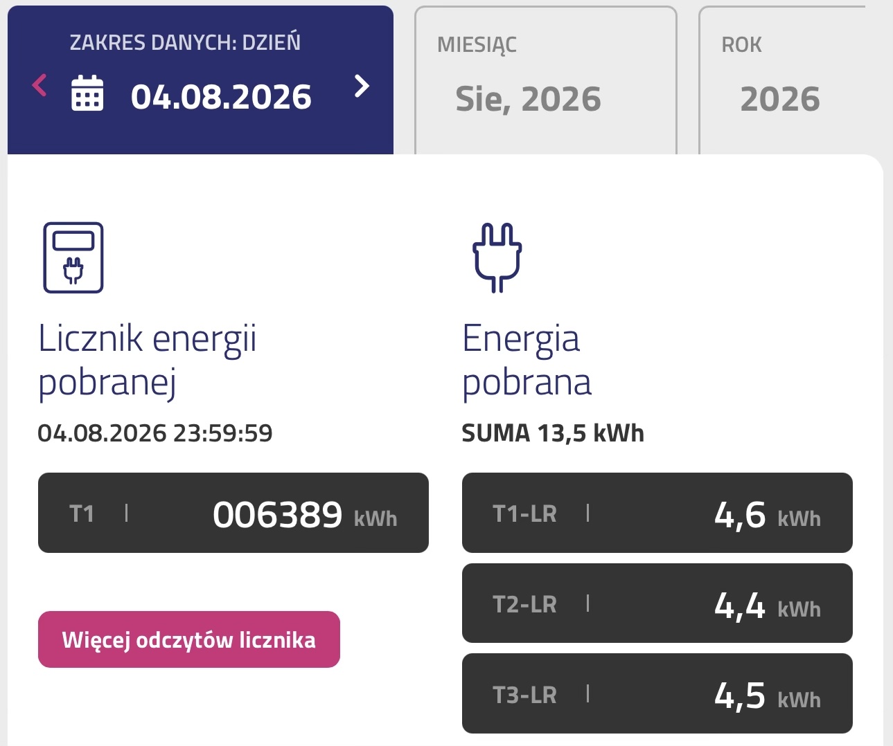Select the ZAKRES DANYCH: DZIEŃ tab
The width and height of the screenshot is (893, 746).
point(200,80)
